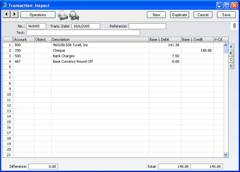The height and width of the screenshot is (172, 240).
Task: Click the Description column header
Action: [100, 40]
